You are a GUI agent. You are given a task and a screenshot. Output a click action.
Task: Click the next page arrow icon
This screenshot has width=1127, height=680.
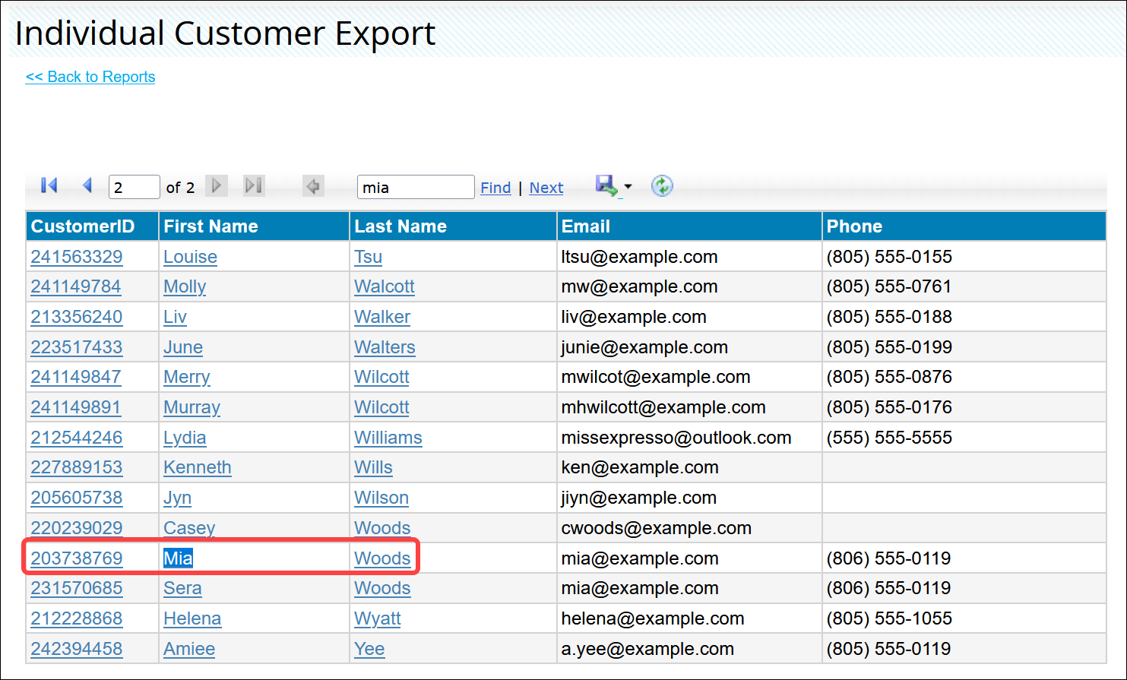[x=217, y=185]
